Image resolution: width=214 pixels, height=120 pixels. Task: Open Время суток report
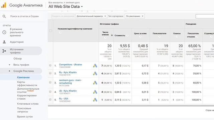click(x=25, y=117)
